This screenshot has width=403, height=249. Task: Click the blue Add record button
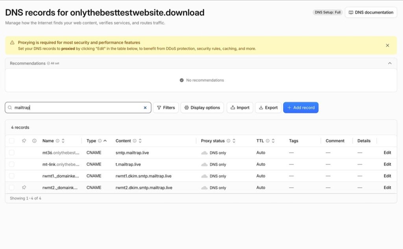pos(301,108)
